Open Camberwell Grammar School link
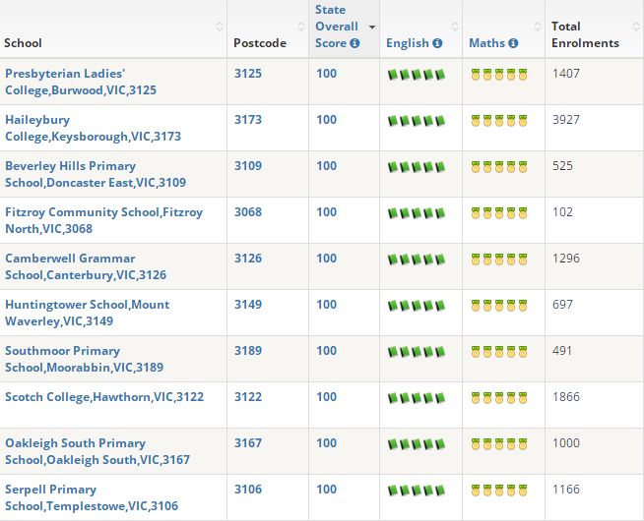Screen dimensions: 644x521 pyautogui.click(x=86, y=266)
